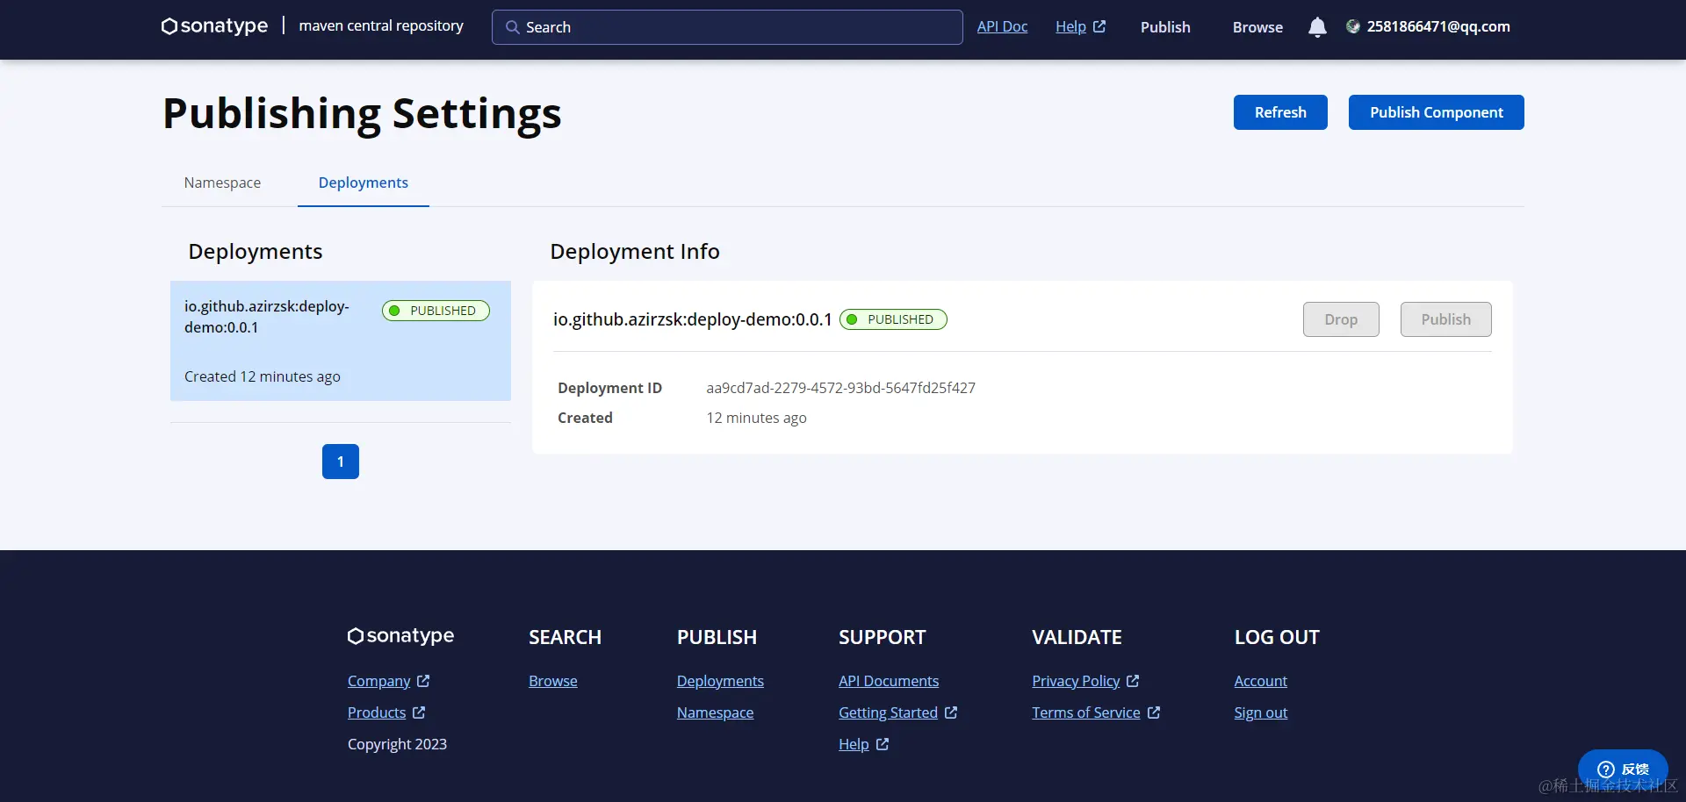Click the feedback help bubble
Screen dimensions: 1686x802
(1623, 770)
